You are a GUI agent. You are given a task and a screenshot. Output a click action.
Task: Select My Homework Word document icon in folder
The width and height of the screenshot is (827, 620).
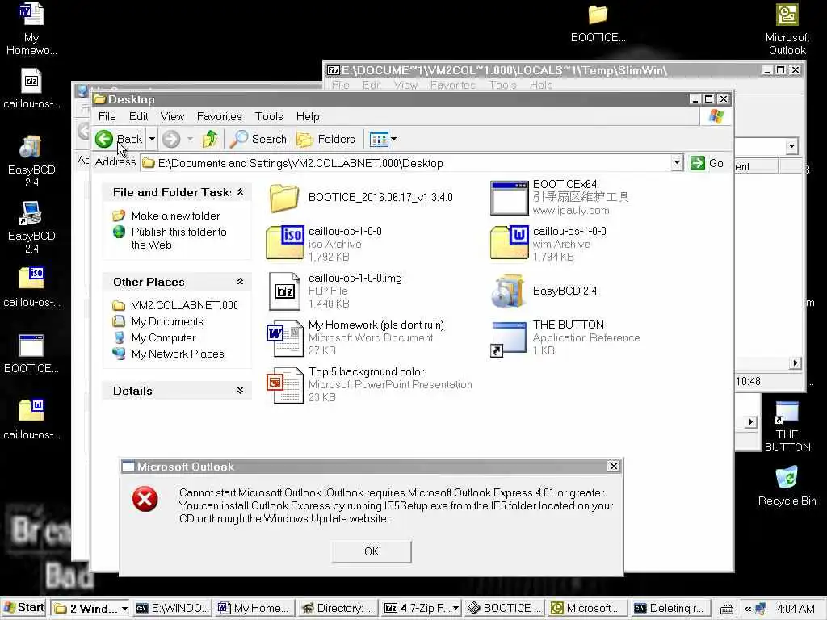[285, 338]
